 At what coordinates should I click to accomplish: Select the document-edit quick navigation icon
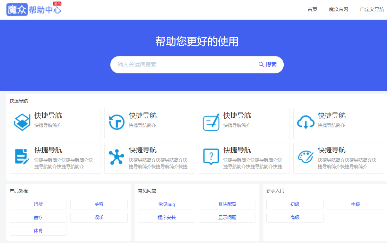click(x=22, y=156)
